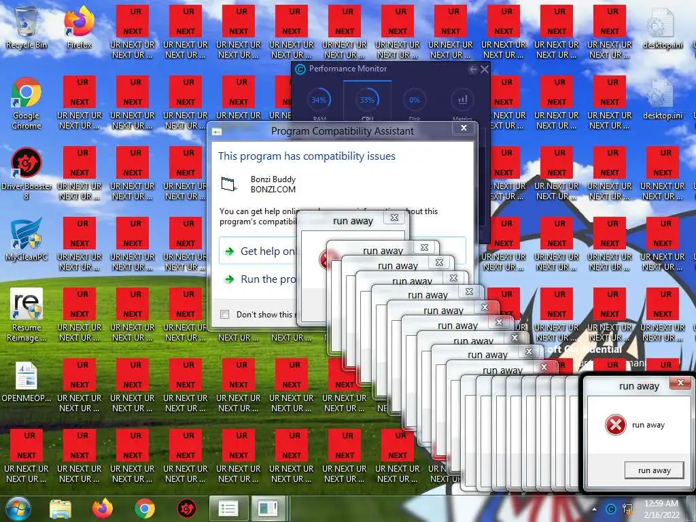
Task: Select the UR NEXT icon beside MyCleanPC
Action: point(80,244)
